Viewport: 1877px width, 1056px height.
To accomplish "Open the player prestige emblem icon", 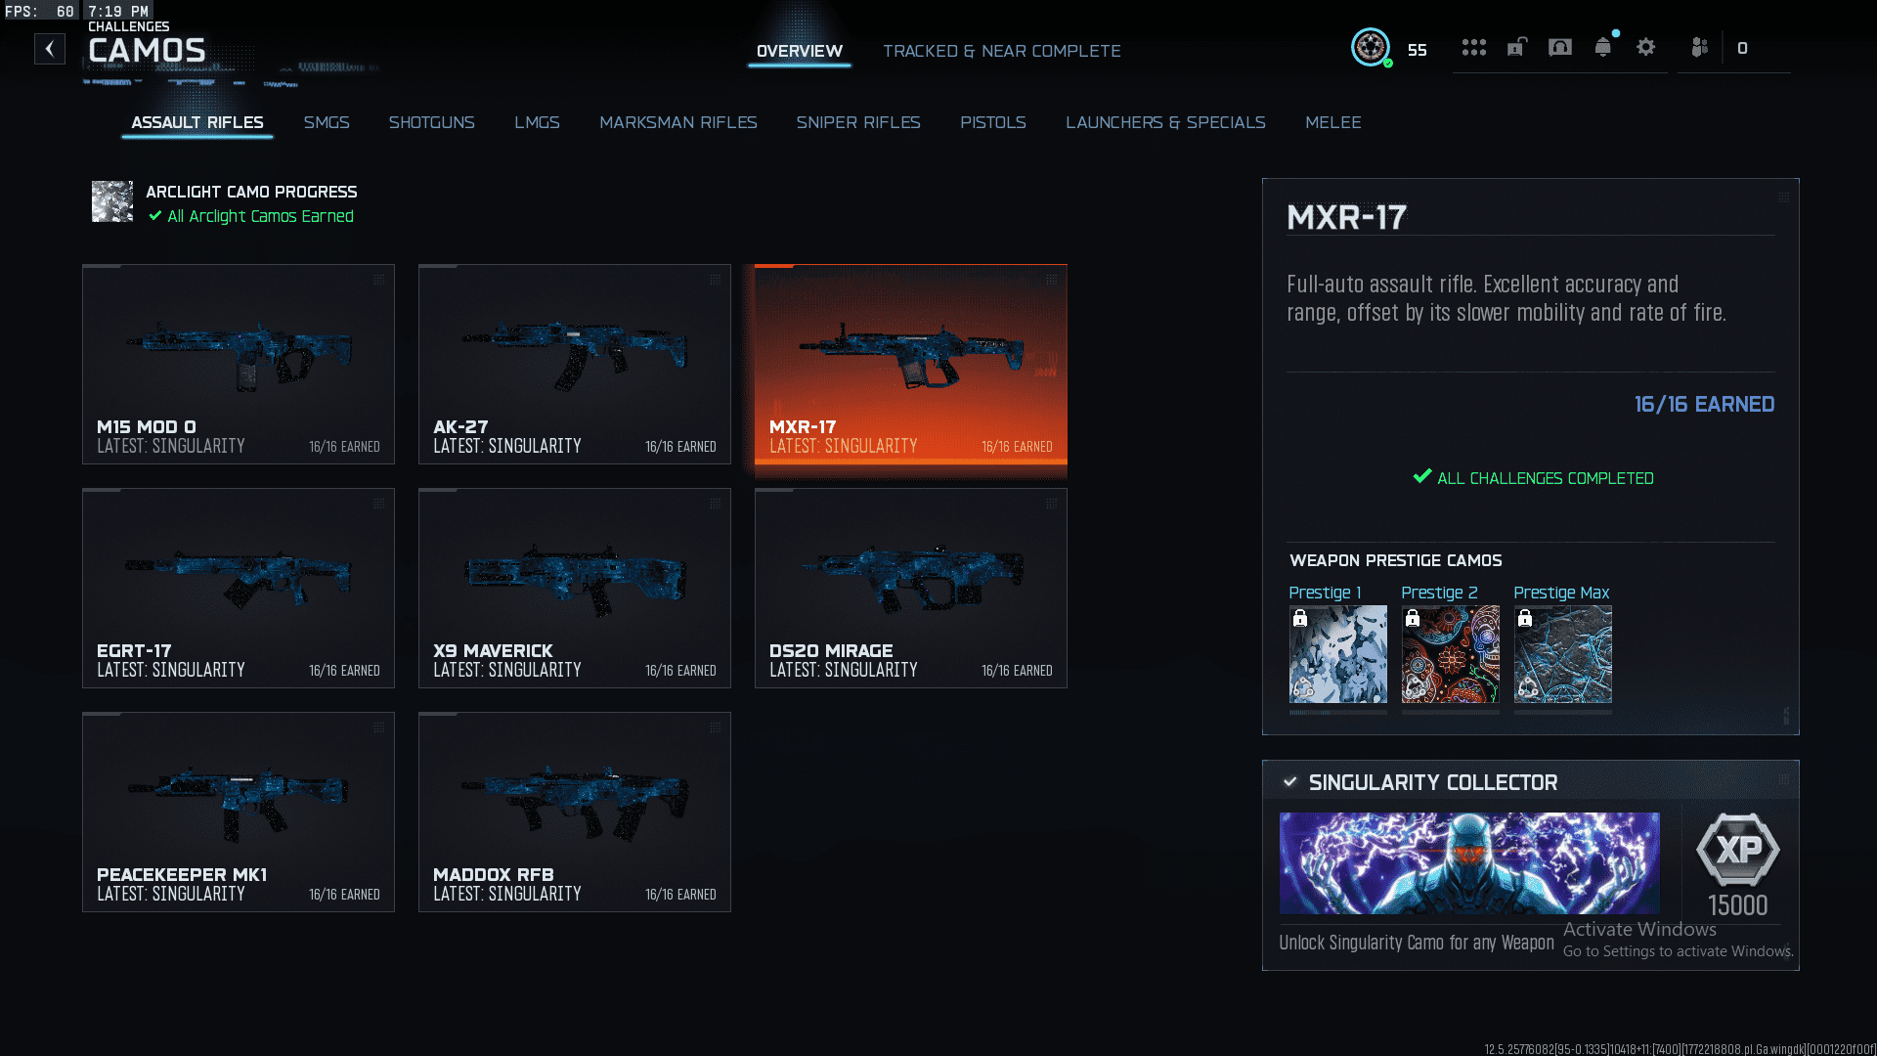I will pyautogui.click(x=1371, y=47).
